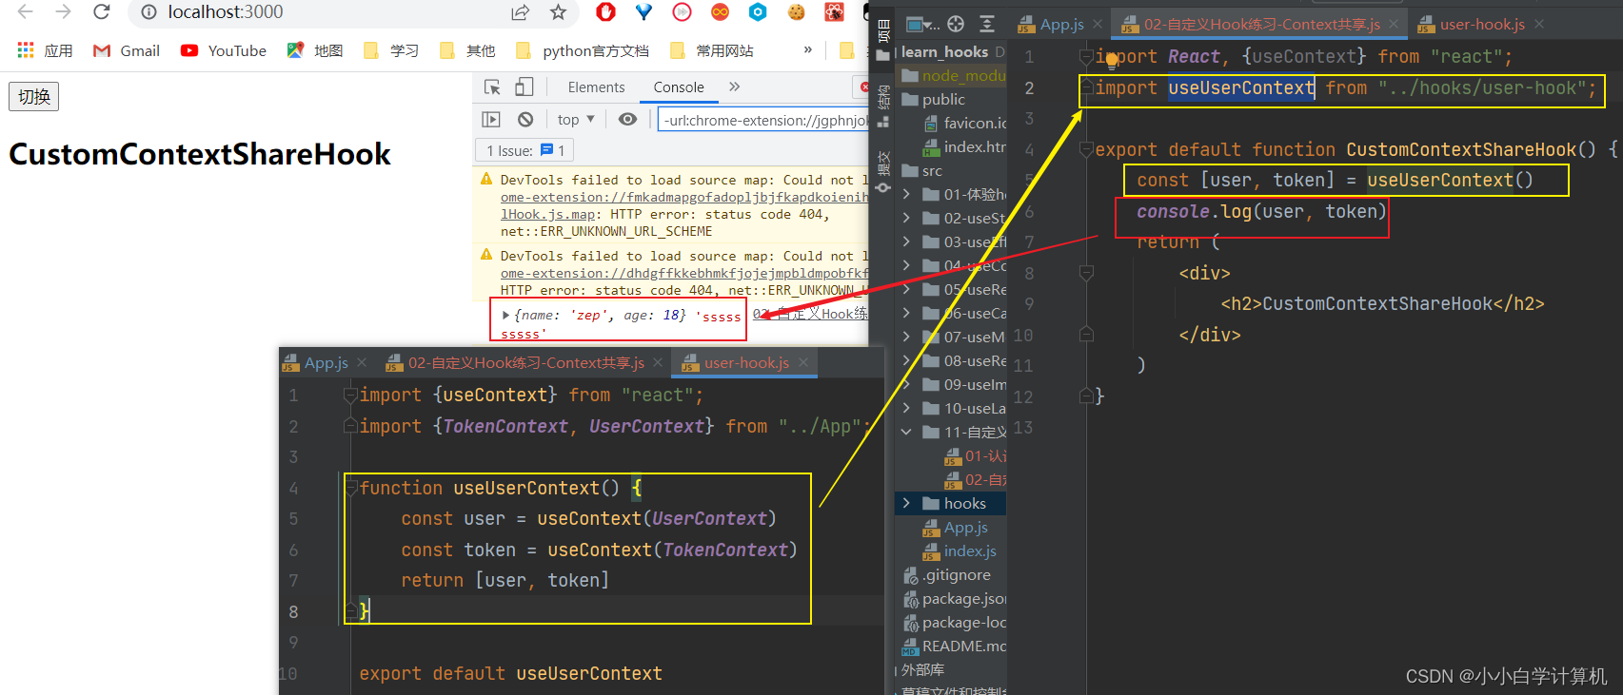Open the blue diamond extension icon
The image size is (1623, 695).
(644, 11)
